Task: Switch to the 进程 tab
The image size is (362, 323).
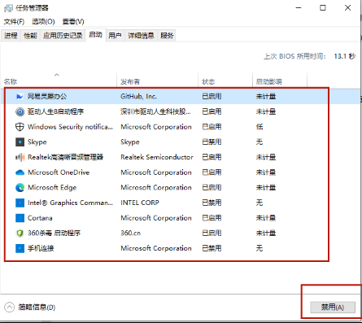Action: click(x=11, y=36)
